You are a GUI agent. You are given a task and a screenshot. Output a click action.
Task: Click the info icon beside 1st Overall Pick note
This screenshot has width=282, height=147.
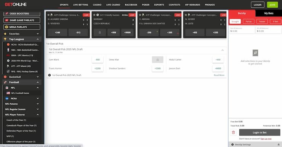(x=50, y=75)
